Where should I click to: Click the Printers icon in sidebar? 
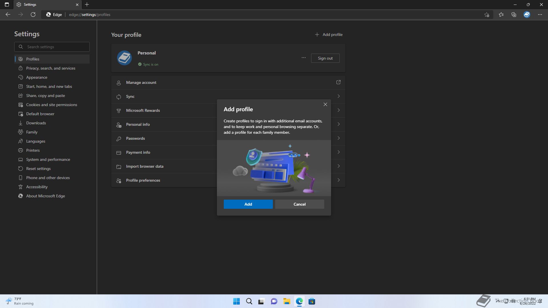pos(21,150)
